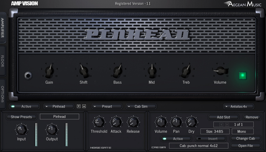The height and width of the screenshot is (152, 266).
Task: Click the Treb knob on the amp
Action: click(186, 71)
